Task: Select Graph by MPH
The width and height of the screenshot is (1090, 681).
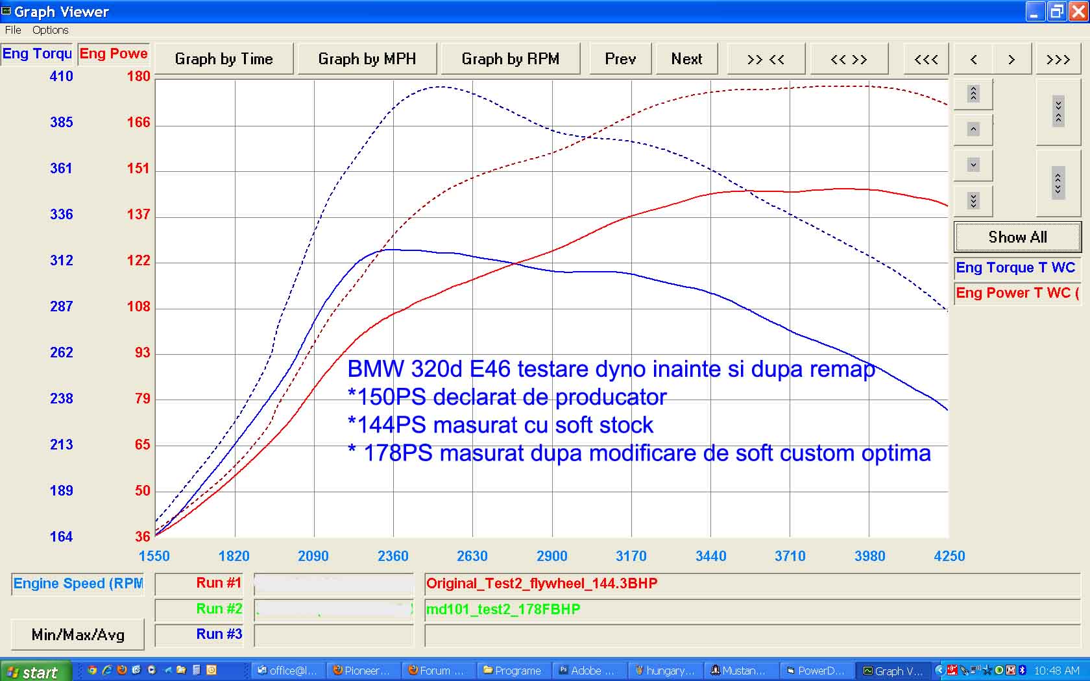Action: click(367, 59)
